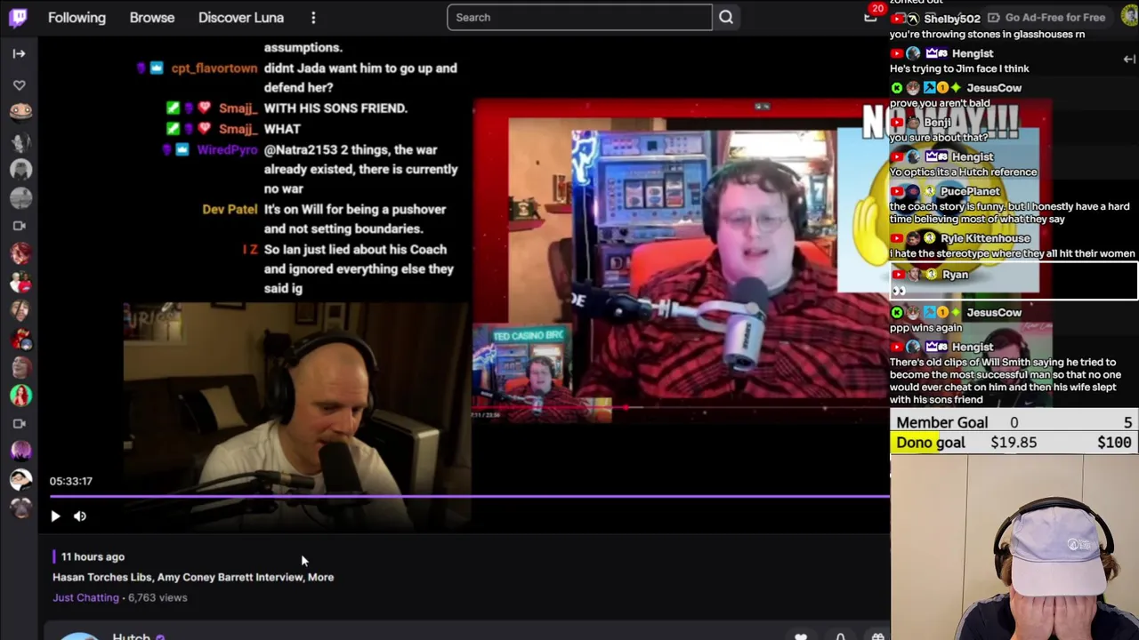Open the Twitch home logo
The height and width of the screenshot is (640, 1139).
click(x=18, y=17)
